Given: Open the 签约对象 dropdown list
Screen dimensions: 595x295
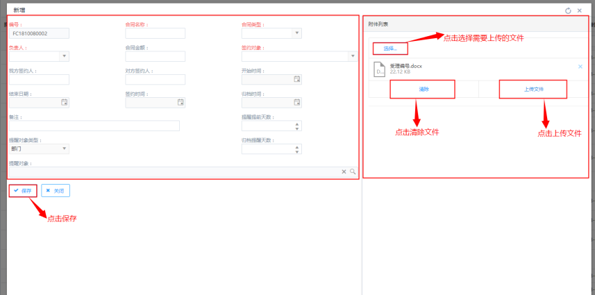Looking at the screenshot, I should click(x=353, y=56).
